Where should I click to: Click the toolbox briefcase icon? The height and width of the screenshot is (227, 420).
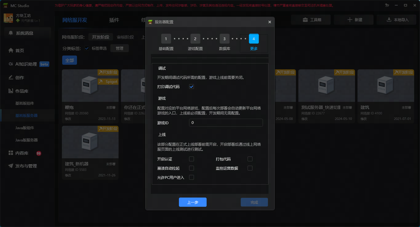pos(305,20)
